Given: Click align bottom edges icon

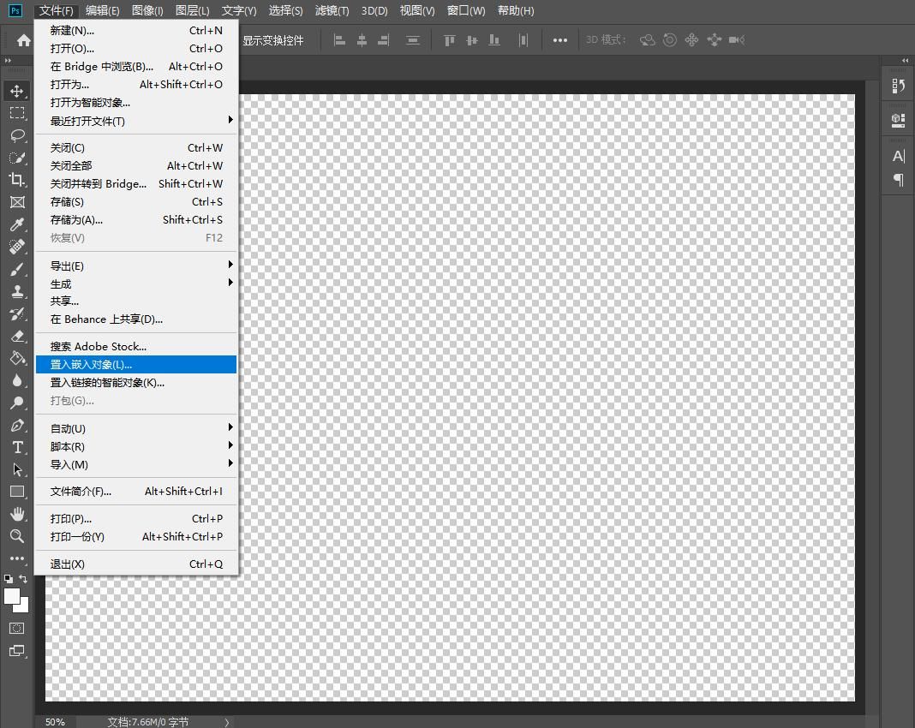Looking at the screenshot, I should (x=494, y=40).
